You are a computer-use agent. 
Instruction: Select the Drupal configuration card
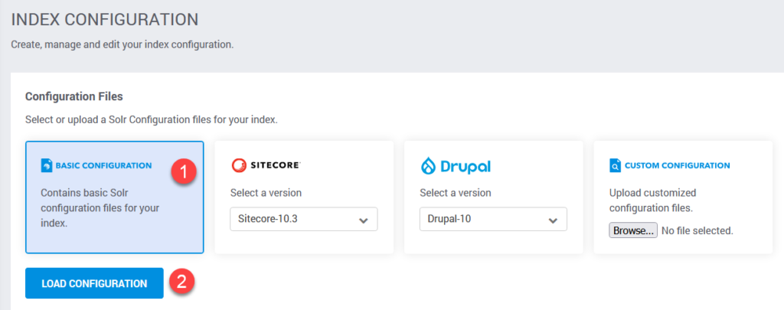tap(494, 197)
